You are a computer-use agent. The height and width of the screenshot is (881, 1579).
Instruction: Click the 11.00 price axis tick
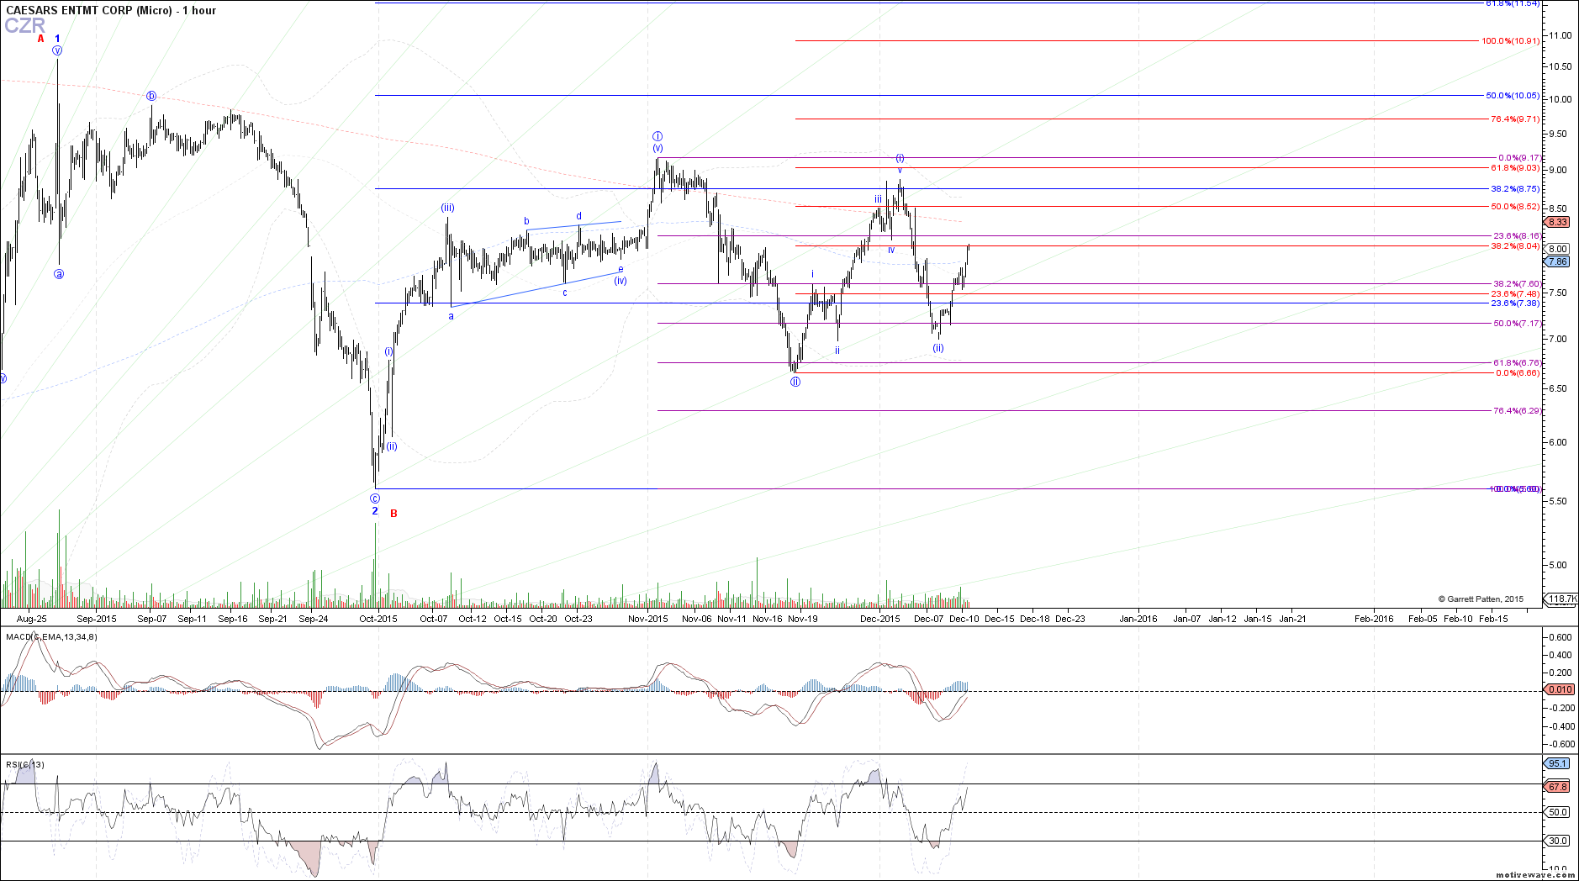[x=1561, y=35]
